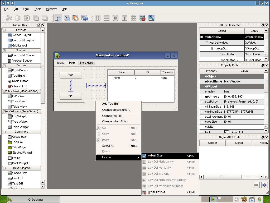Click the Property column header
This screenshot has width=270, height=203.
(212, 71)
